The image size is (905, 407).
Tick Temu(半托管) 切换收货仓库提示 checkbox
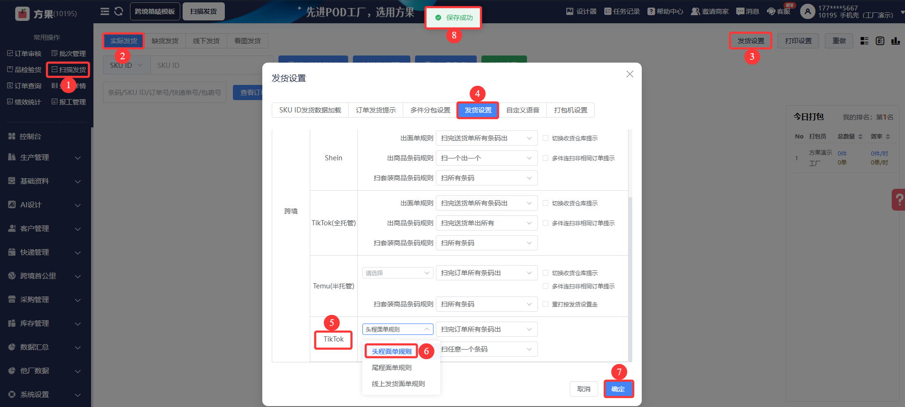point(545,273)
